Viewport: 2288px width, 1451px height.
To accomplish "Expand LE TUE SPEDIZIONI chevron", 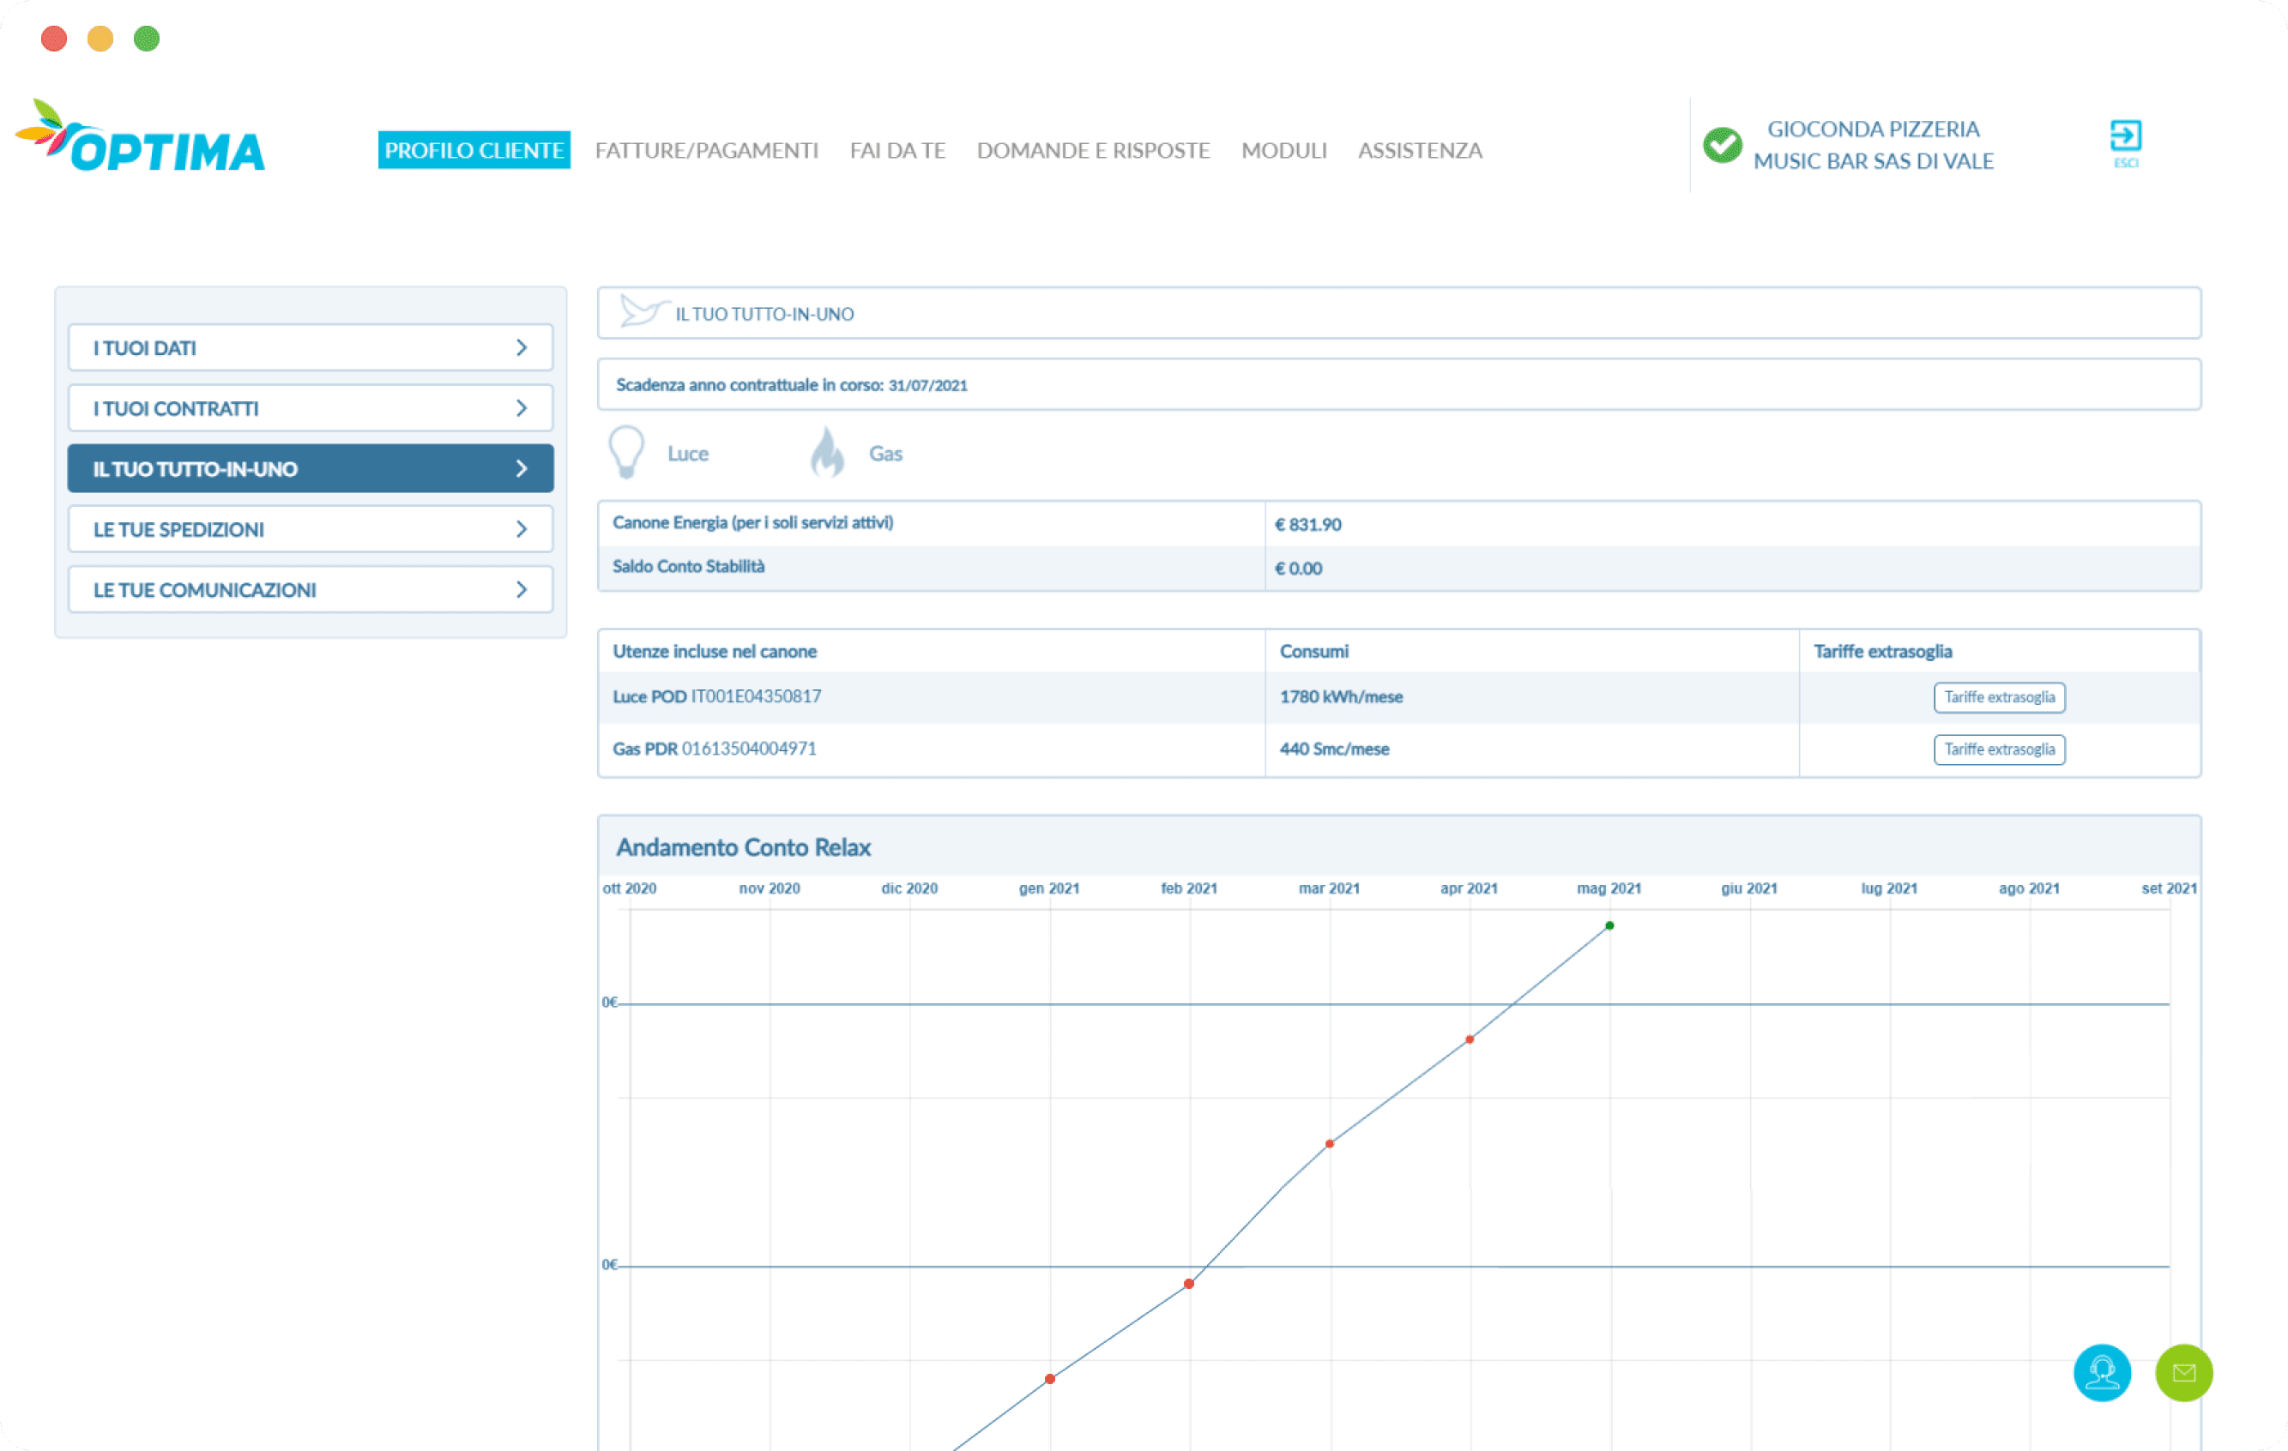I will 521,529.
